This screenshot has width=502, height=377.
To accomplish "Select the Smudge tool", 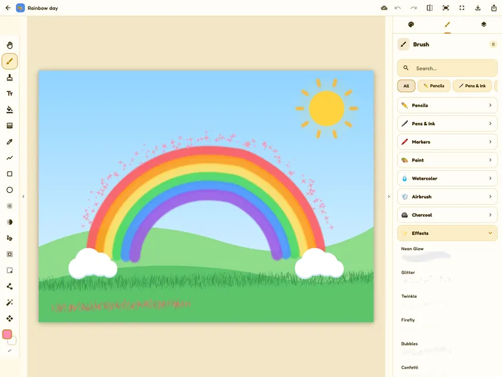I will click(x=9, y=238).
